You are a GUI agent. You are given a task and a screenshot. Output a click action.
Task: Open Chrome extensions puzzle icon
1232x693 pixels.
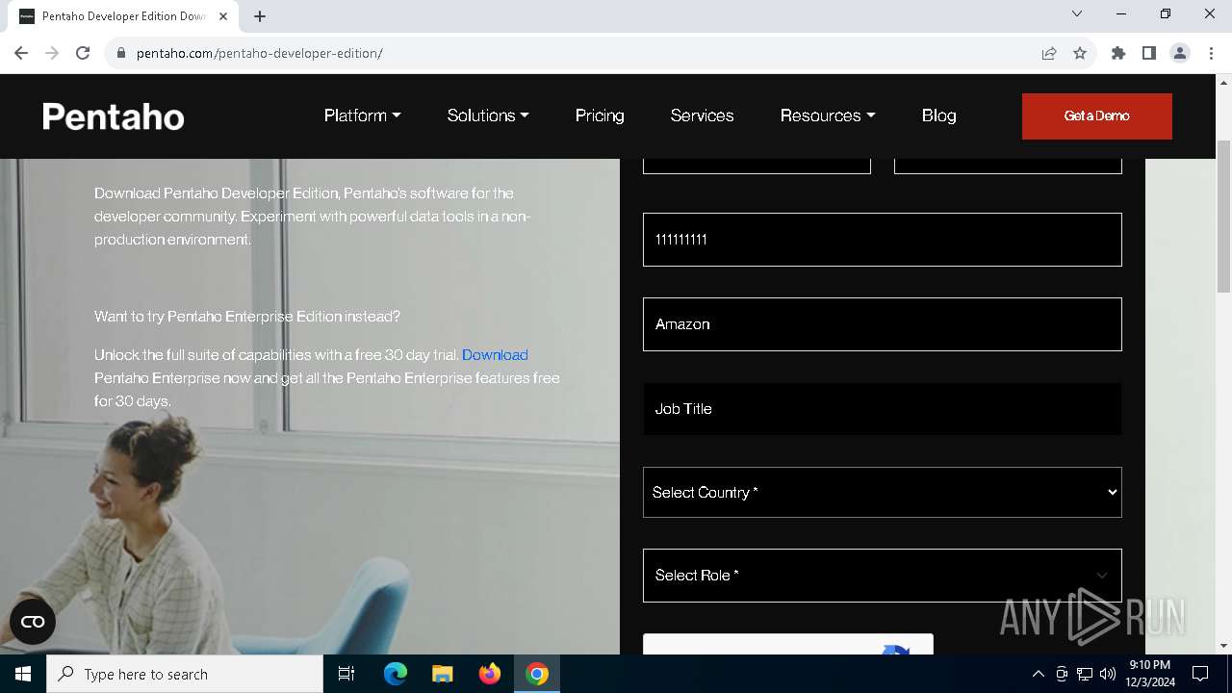1118,53
